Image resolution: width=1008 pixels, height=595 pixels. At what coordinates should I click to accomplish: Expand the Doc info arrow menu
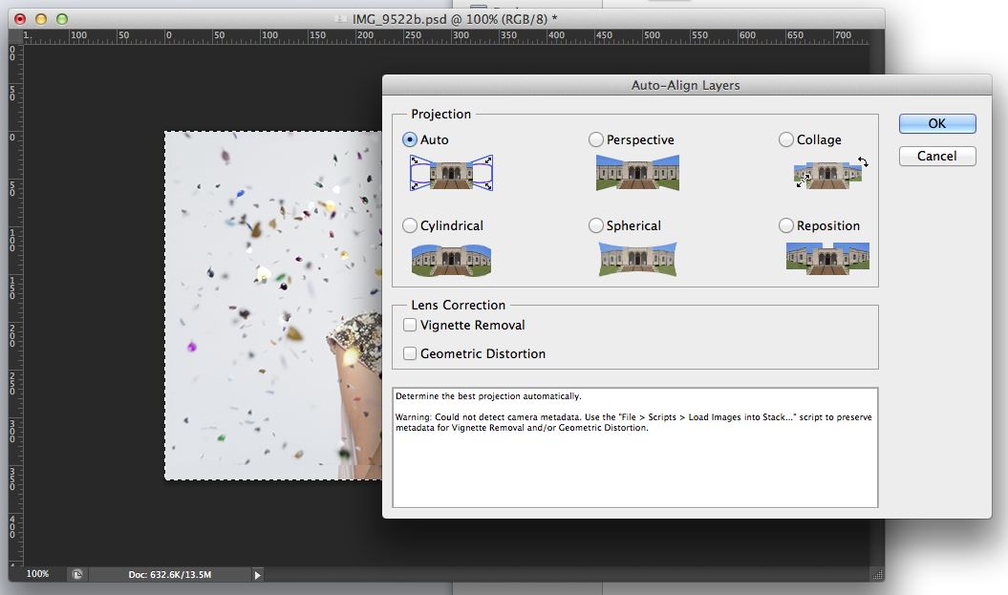(257, 575)
